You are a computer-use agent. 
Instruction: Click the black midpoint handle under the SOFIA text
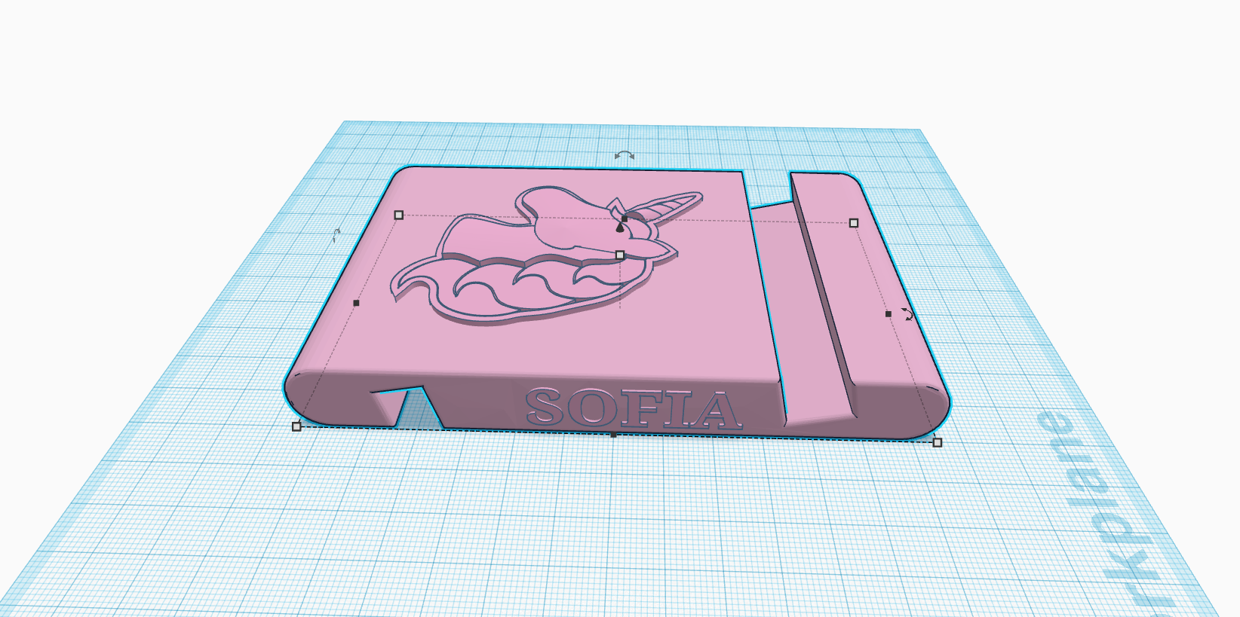(614, 435)
